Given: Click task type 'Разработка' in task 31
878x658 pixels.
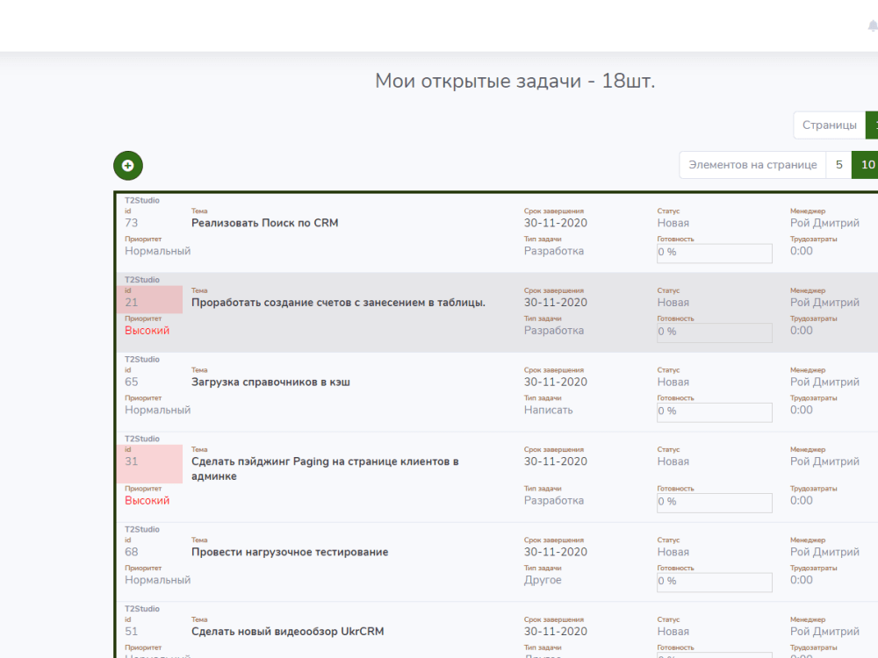Looking at the screenshot, I should coord(554,501).
